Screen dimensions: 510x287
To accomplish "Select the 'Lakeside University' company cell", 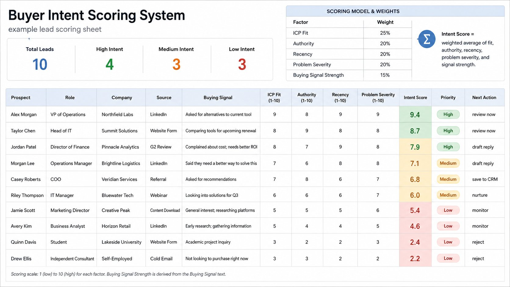I will pos(121,242).
